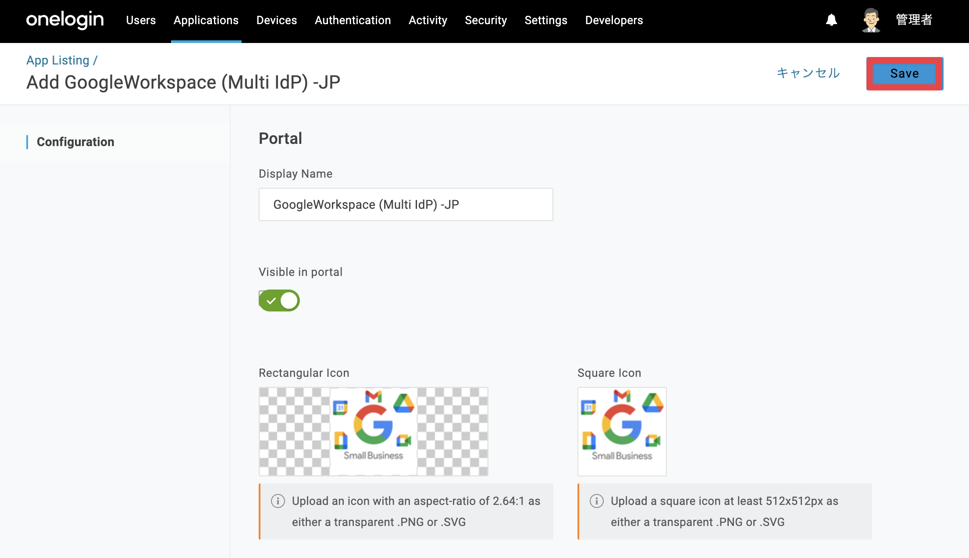Screen dimensions: 969x558
Task: Click the rectangular icon info symbol
Action: pyautogui.click(x=278, y=501)
